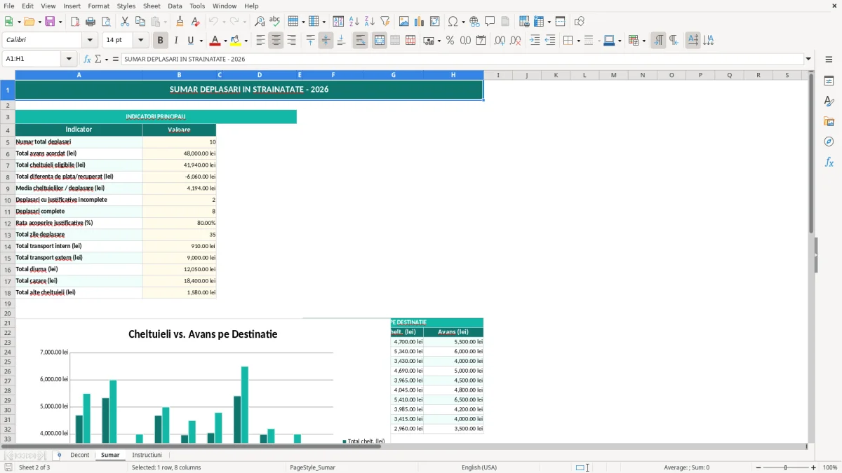Click the Insert Special Character omega icon
The width and height of the screenshot is (842, 473).
[x=452, y=22]
